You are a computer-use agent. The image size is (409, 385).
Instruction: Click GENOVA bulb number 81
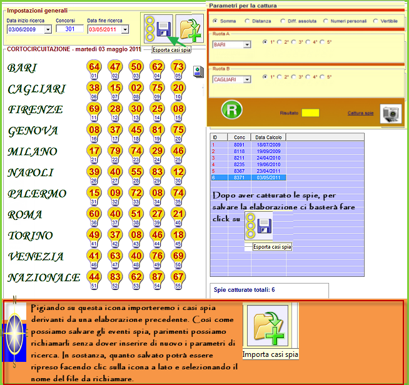coord(157,132)
